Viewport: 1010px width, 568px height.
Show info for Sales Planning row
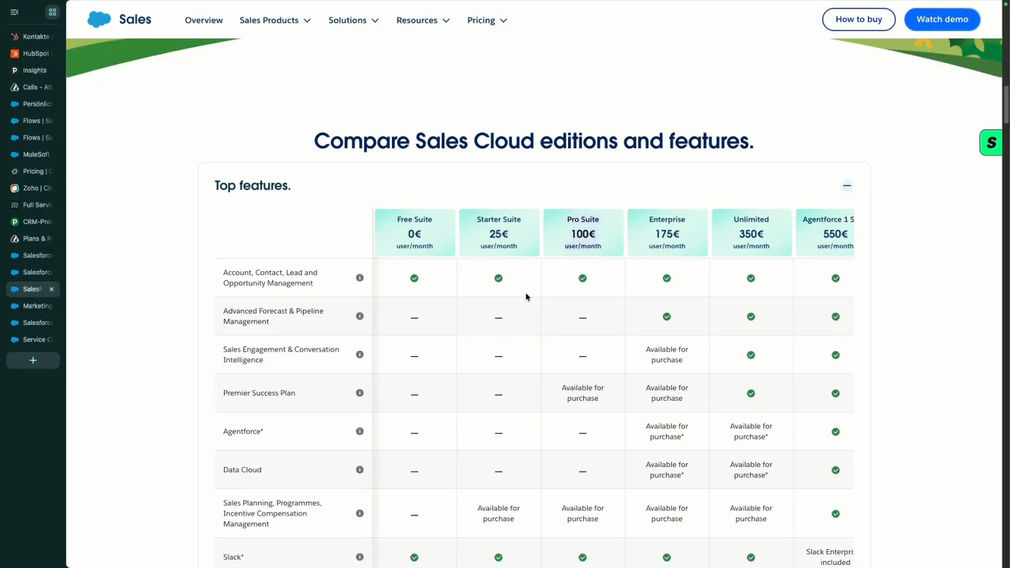pos(360,514)
